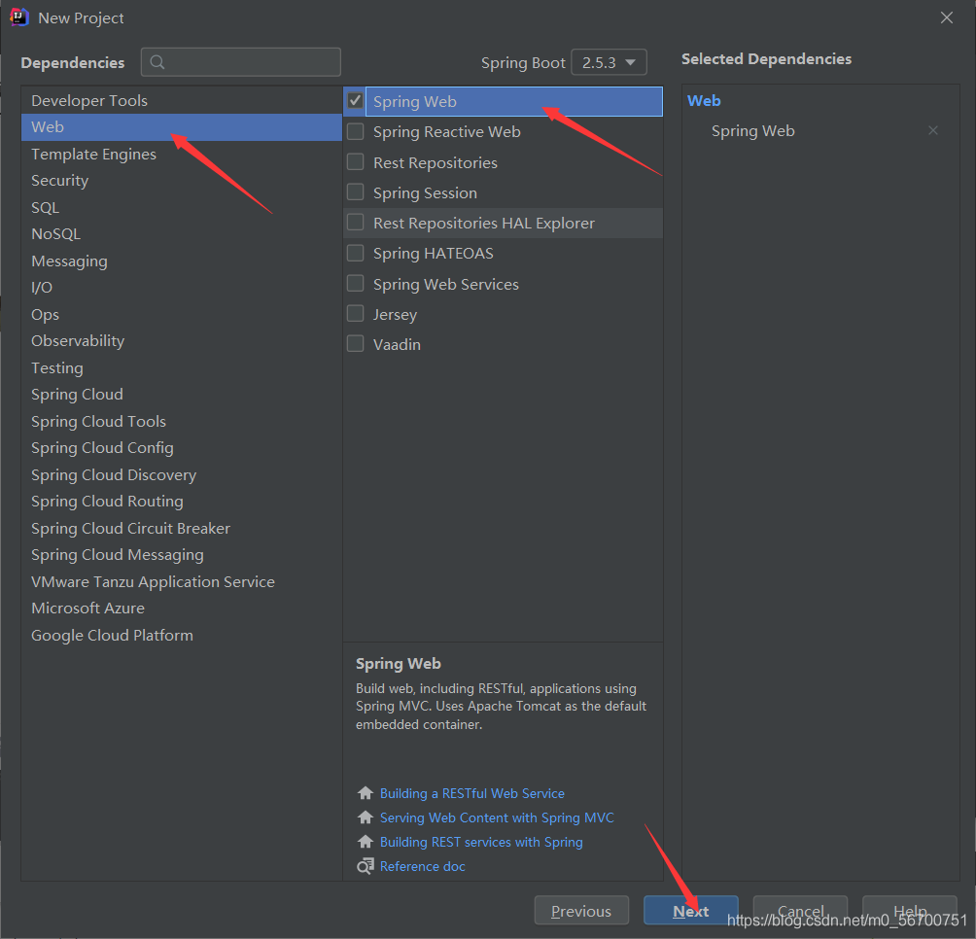
Task: Check the Jersey checkbox
Action: point(356,314)
